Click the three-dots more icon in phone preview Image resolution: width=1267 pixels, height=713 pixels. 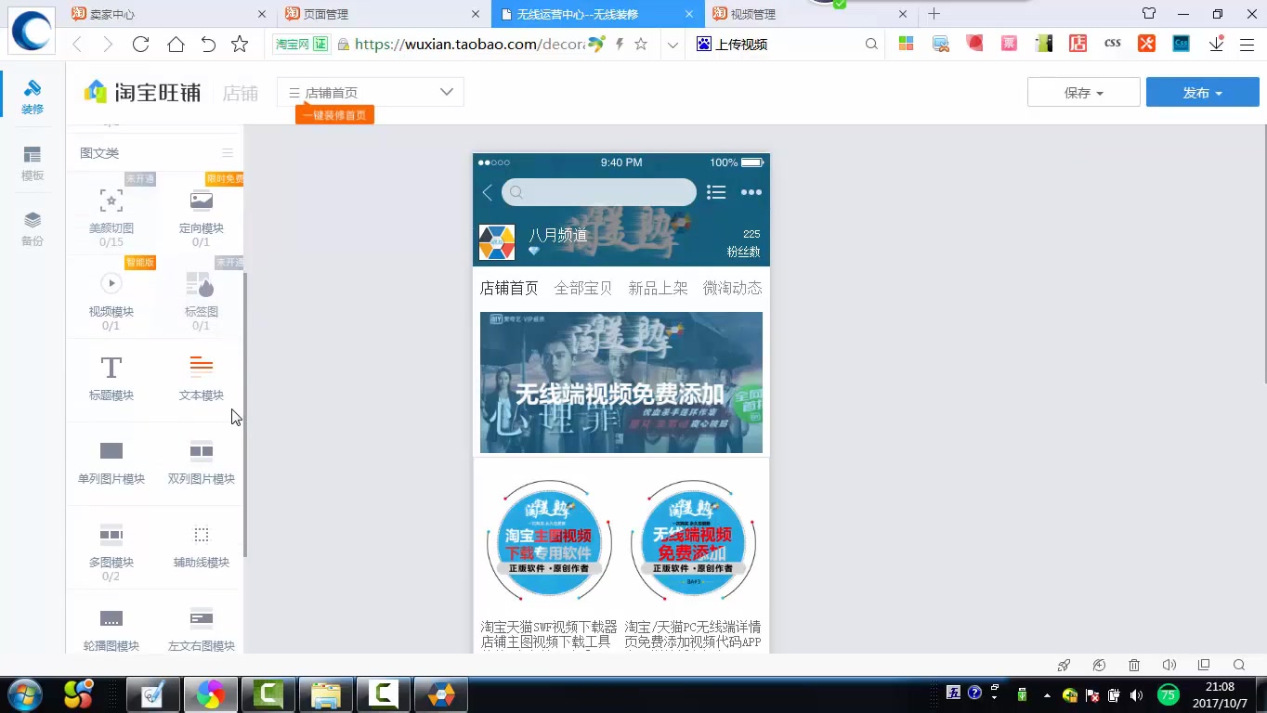tap(751, 192)
